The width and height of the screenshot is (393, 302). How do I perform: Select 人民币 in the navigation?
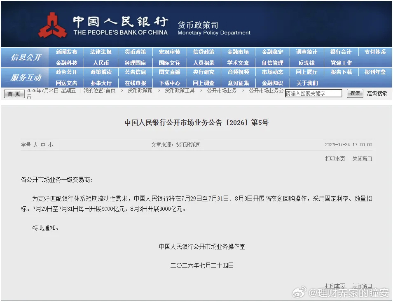101,63
